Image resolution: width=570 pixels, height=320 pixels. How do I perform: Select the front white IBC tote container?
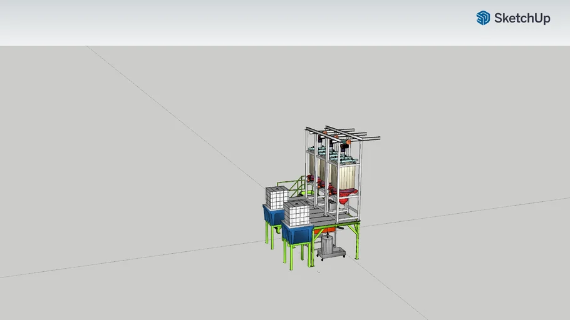click(x=296, y=213)
